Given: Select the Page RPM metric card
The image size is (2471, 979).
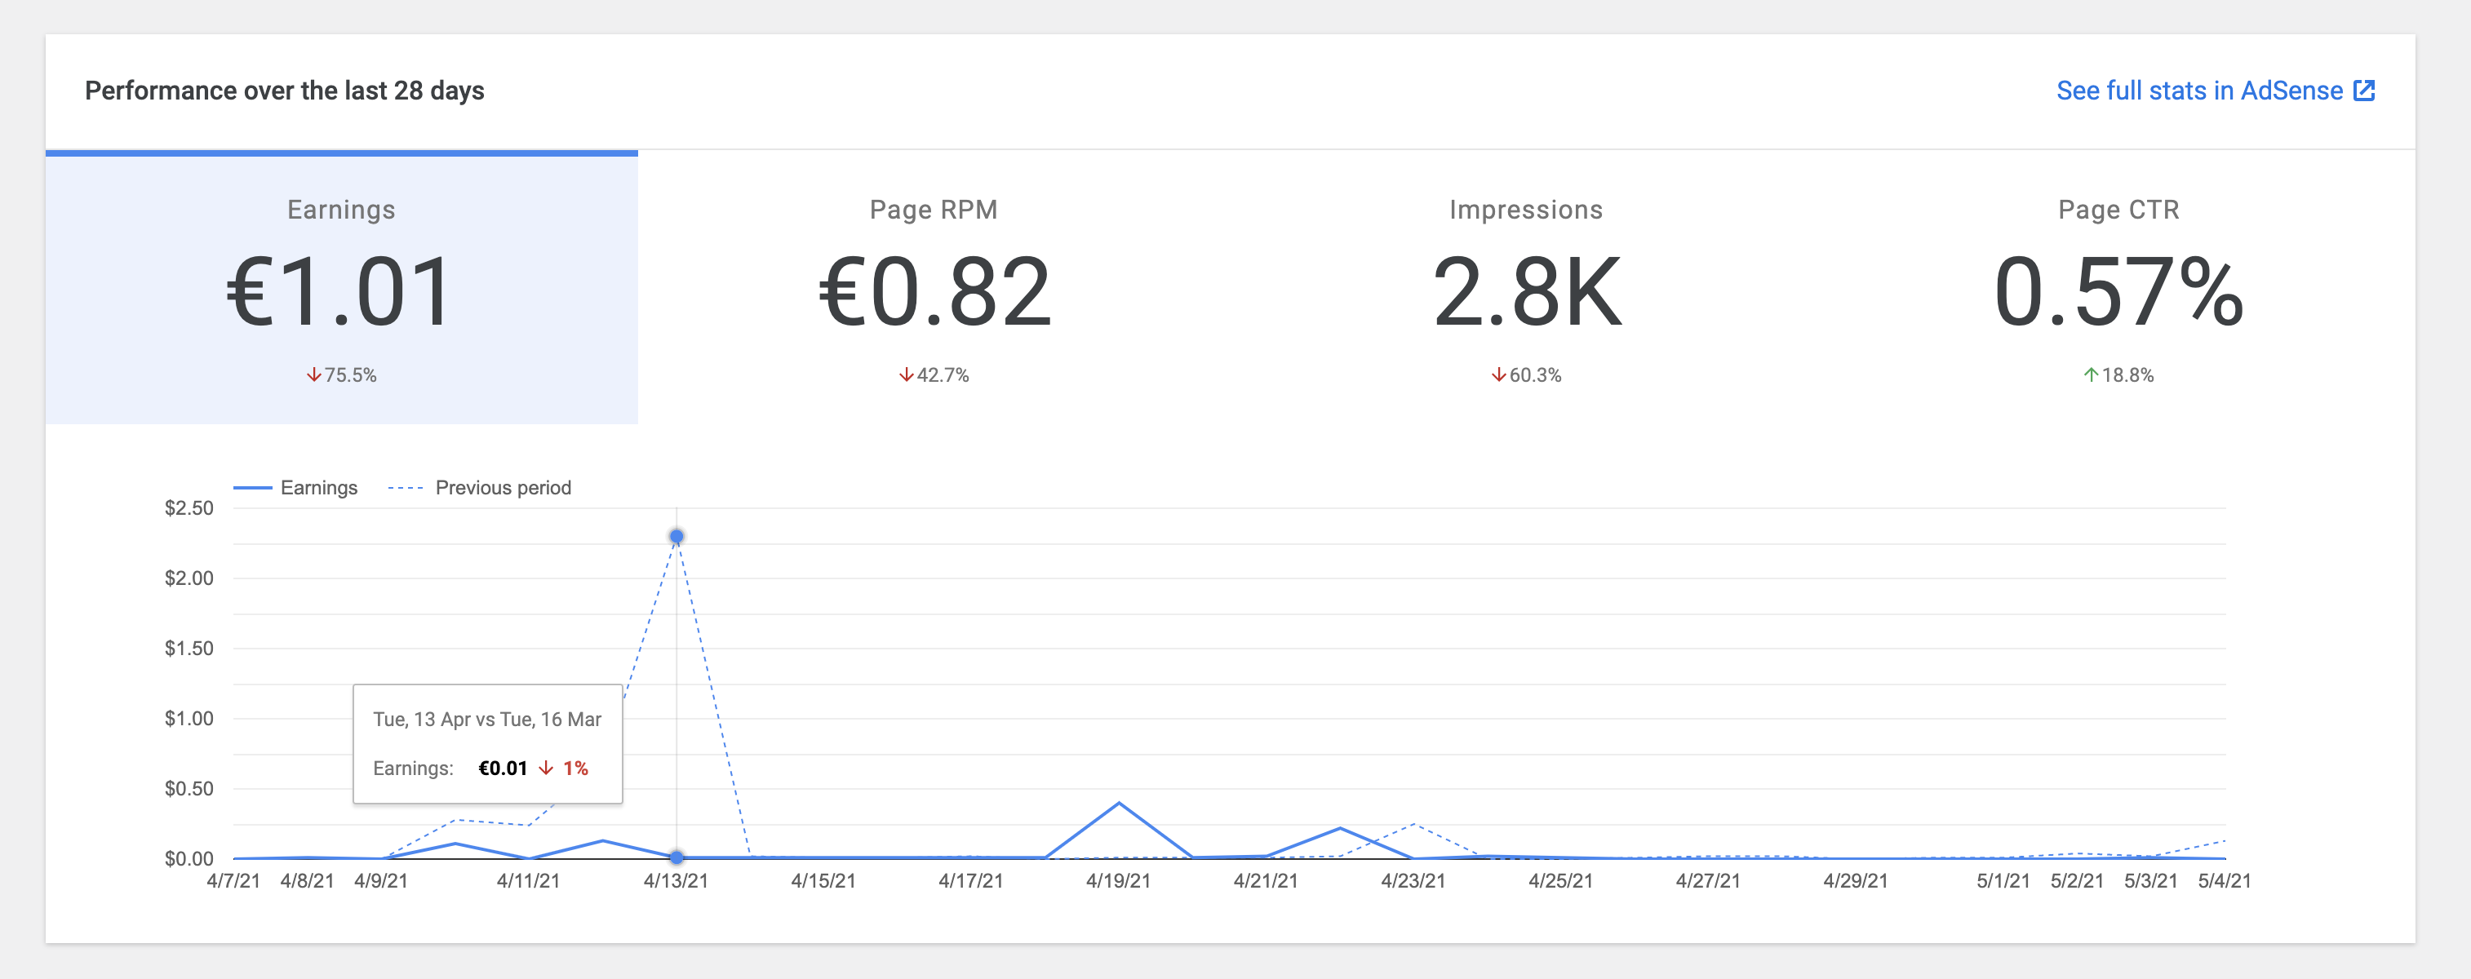Looking at the screenshot, I should pyautogui.click(x=933, y=288).
